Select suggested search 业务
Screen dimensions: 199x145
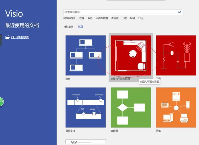(90, 18)
